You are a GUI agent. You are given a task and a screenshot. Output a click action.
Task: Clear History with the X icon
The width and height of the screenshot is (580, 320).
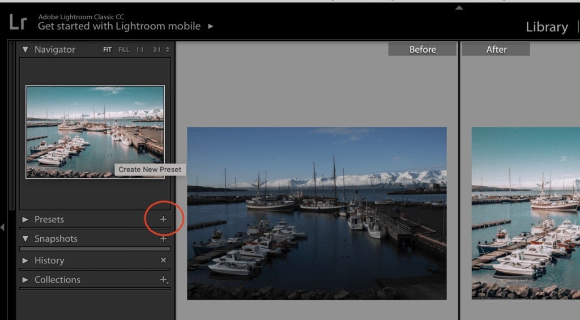pyautogui.click(x=164, y=261)
